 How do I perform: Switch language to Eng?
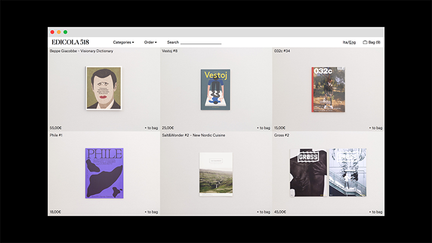click(353, 42)
